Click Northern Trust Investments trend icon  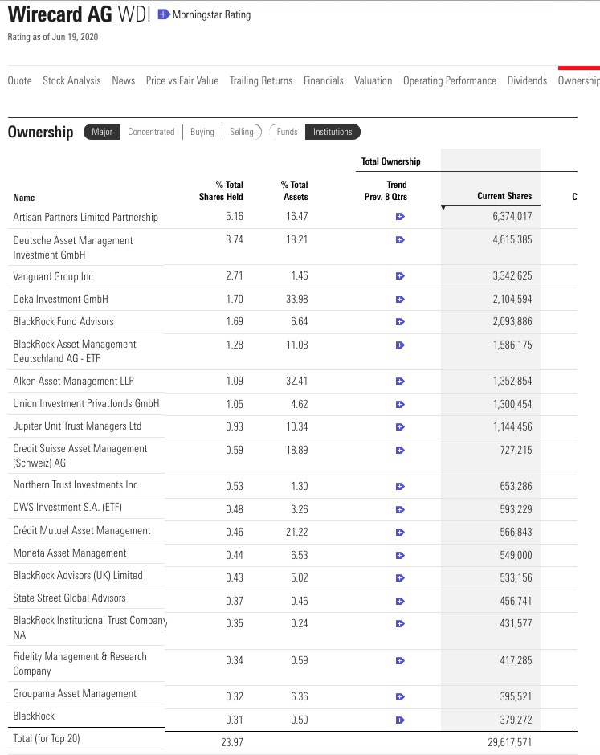point(400,486)
